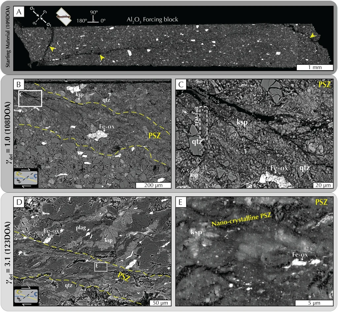Click the 'Nano-crystalline PSZ' label

pos(241,219)
